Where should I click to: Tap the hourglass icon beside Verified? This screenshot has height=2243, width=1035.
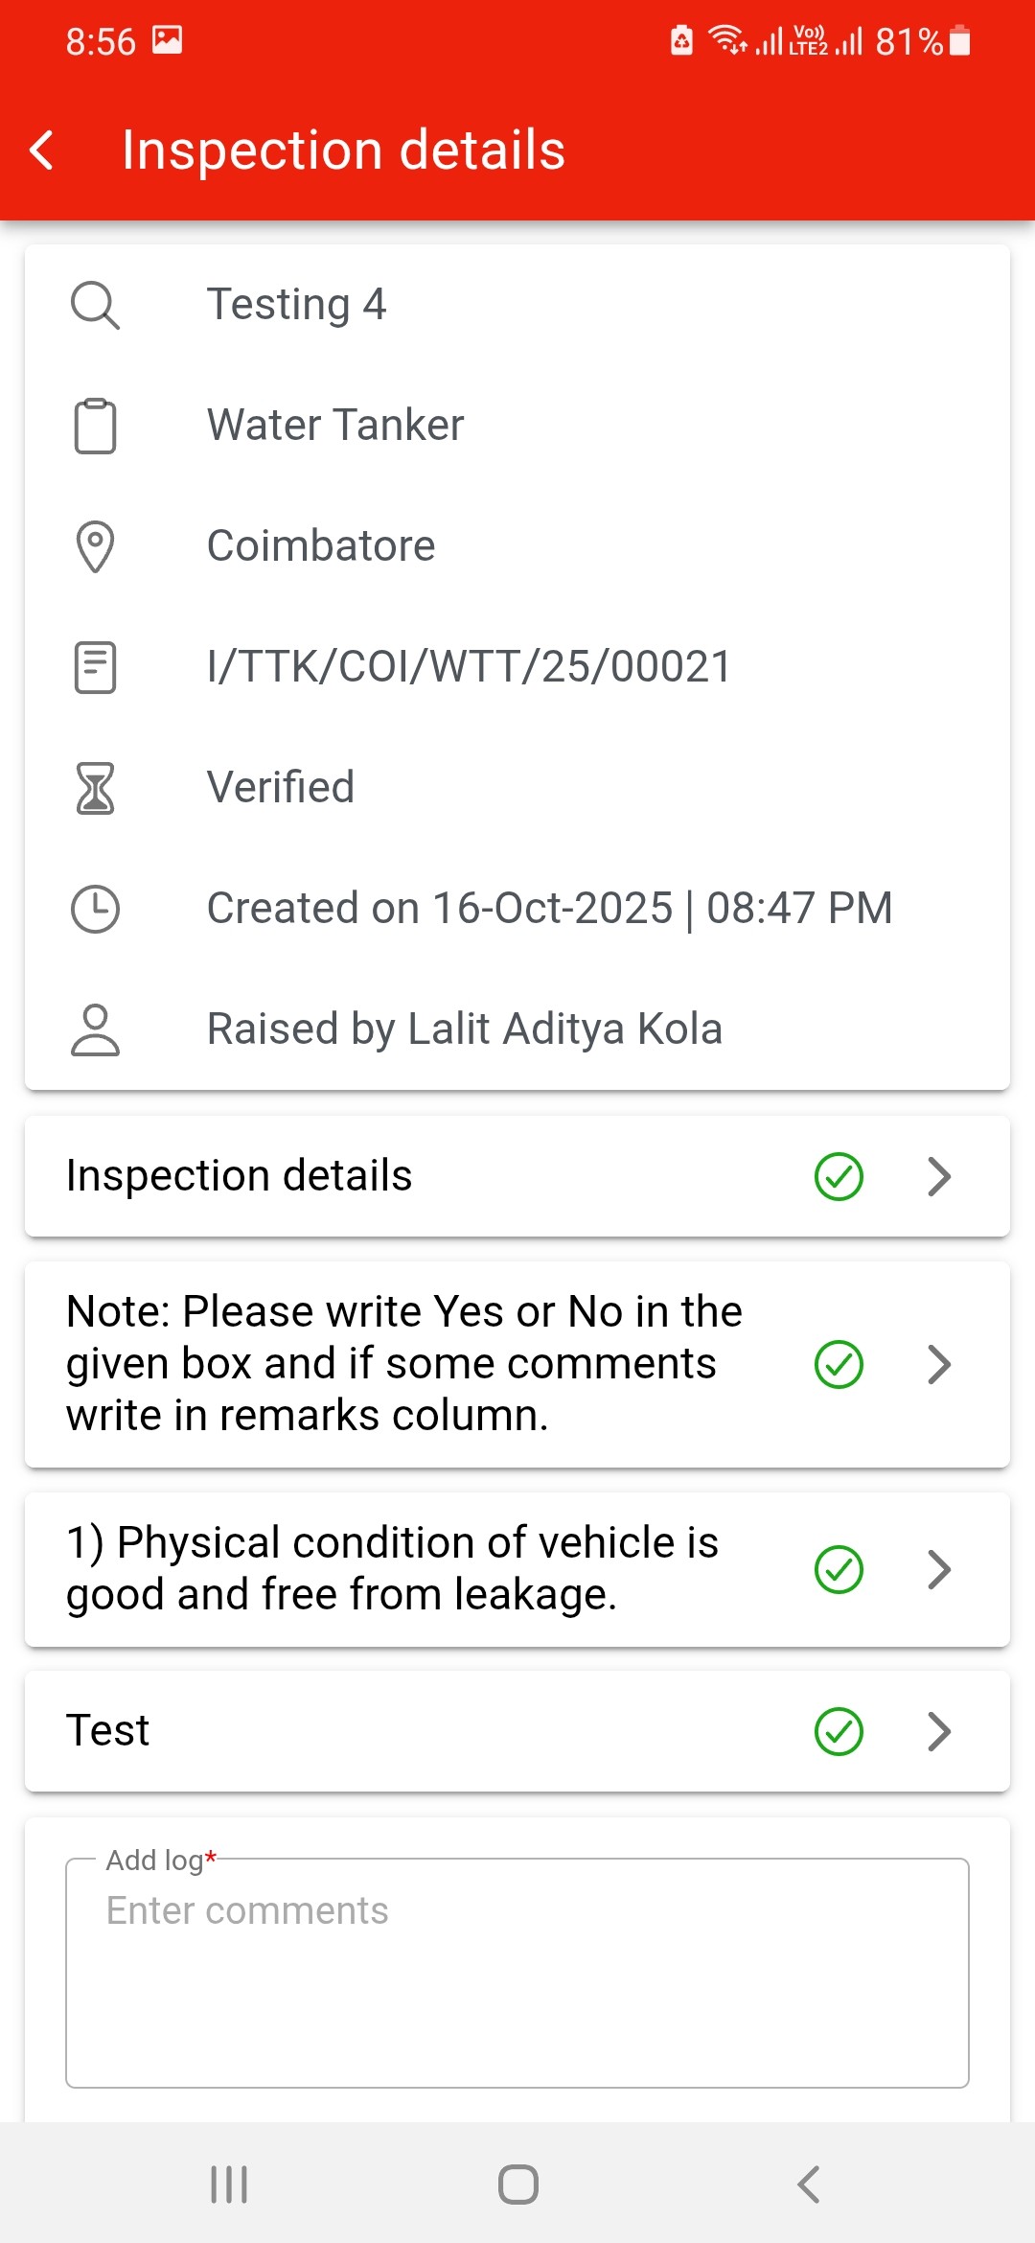[95, 788]
